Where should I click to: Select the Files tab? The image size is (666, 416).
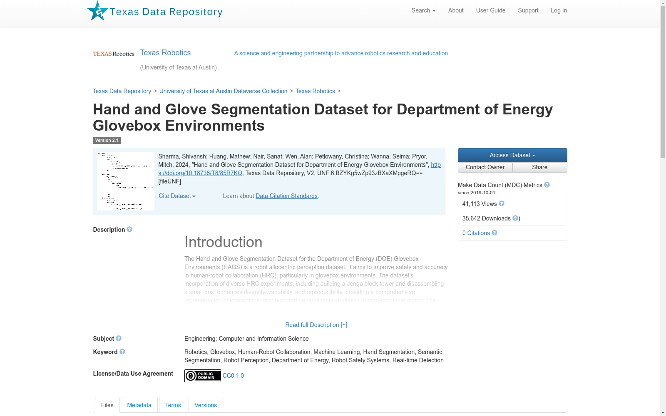click(x=107, y=405)
